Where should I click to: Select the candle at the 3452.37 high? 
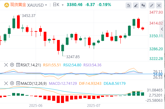[18, 22]
